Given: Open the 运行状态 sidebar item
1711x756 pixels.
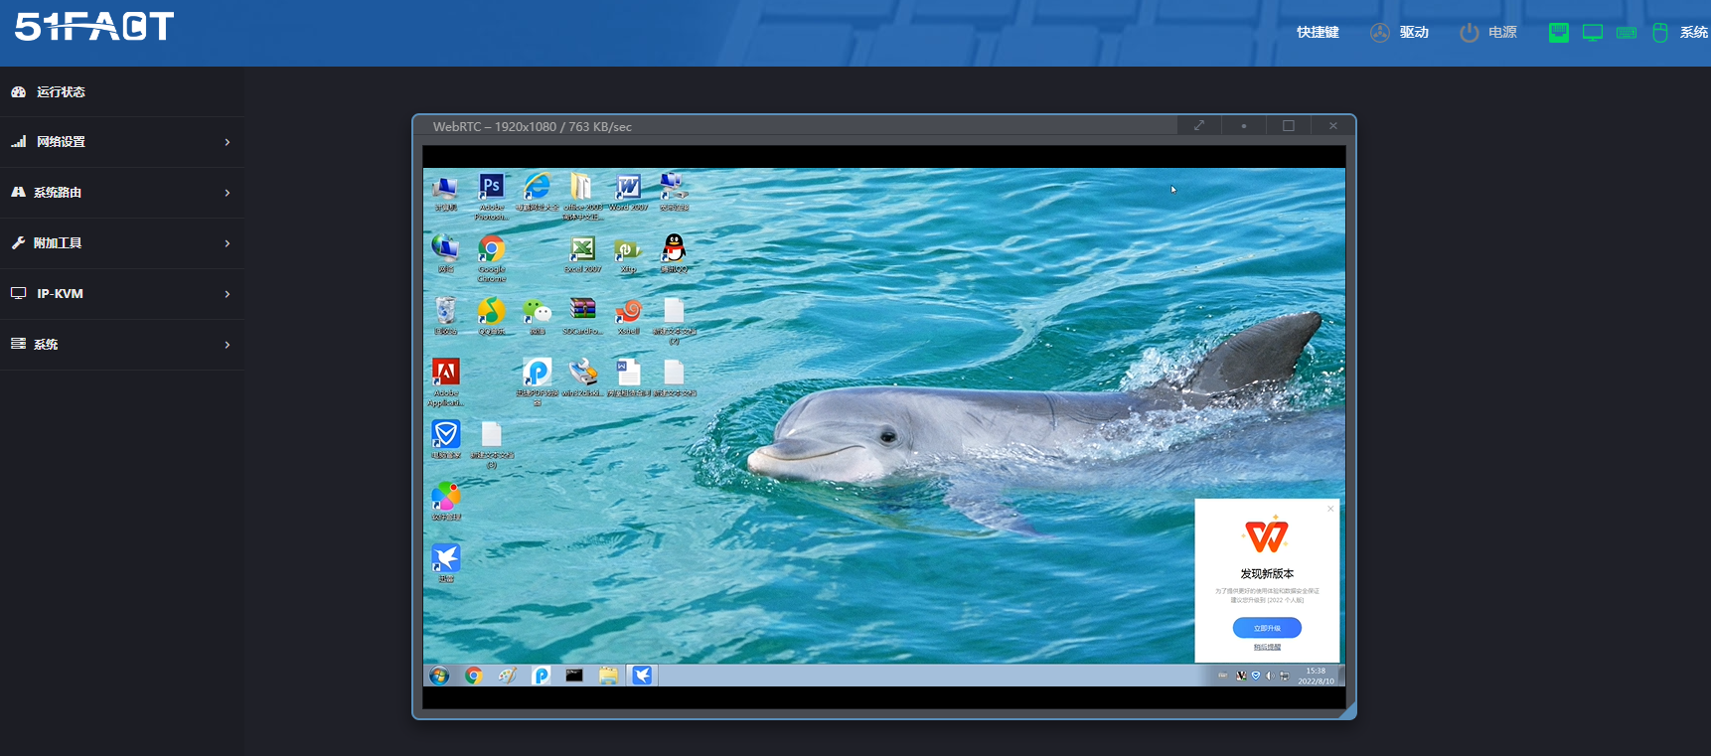Looking at the screenshot, I should 122,91.
